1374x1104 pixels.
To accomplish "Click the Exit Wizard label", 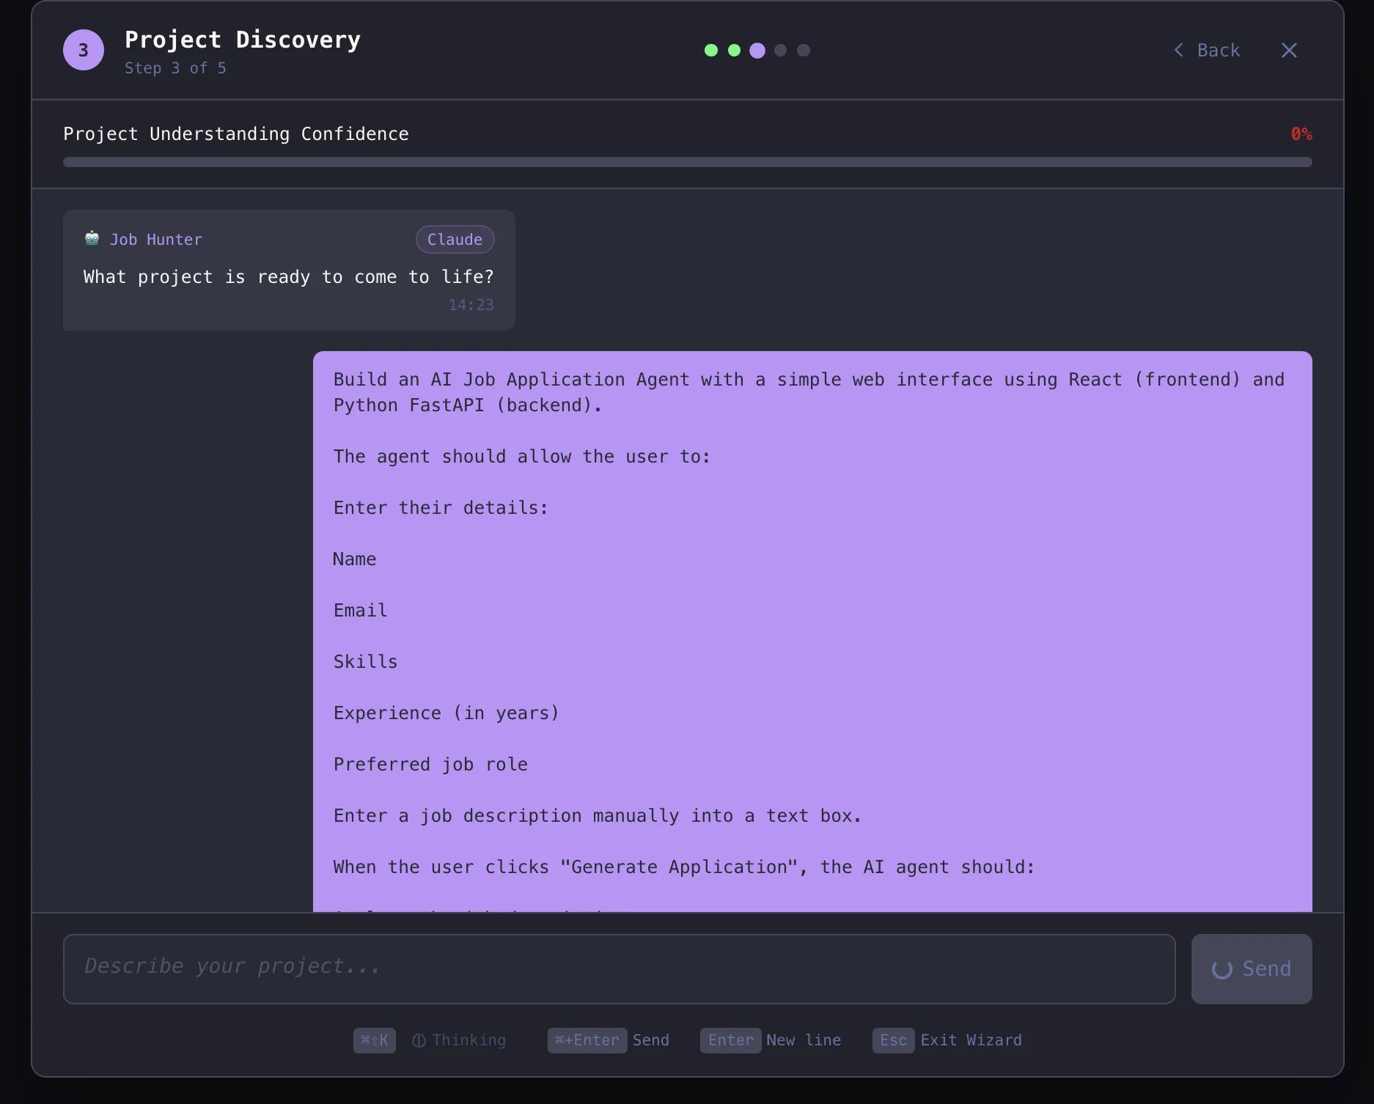I will (971, 1040).
